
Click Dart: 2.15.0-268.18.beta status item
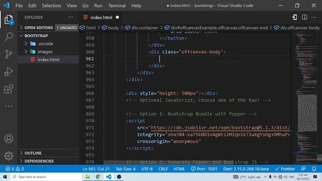pyautogui.click(x=246, y=169)
